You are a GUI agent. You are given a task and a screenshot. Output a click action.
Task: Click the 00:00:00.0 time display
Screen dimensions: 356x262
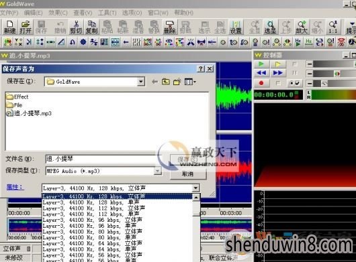[278, 95]
